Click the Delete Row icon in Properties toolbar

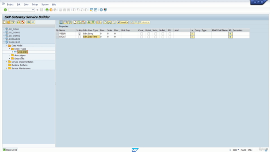pyautogui.click(x=84, y=22)
